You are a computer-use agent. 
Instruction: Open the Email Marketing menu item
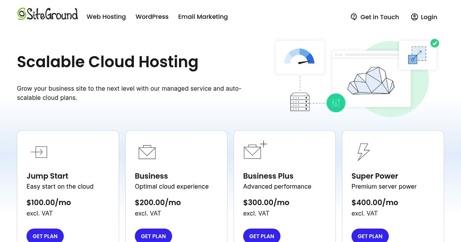(x=203, y=17)
